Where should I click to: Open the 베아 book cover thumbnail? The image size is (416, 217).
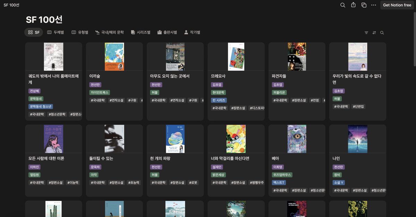[297, 139]
